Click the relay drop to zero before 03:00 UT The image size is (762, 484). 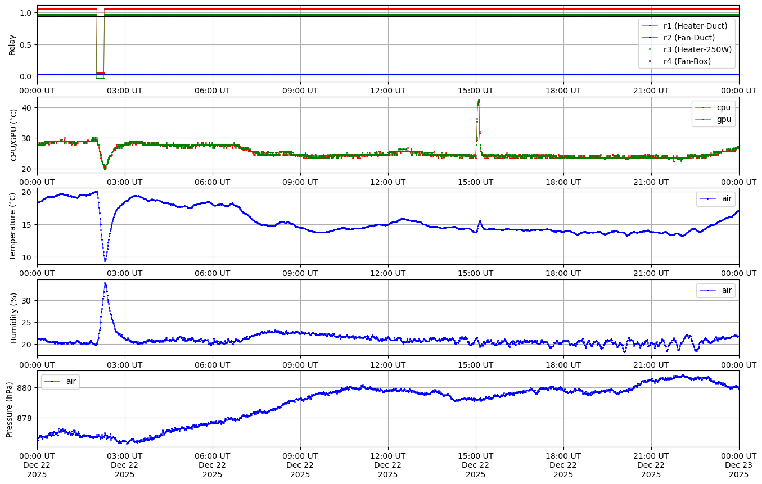coord(100,75)
